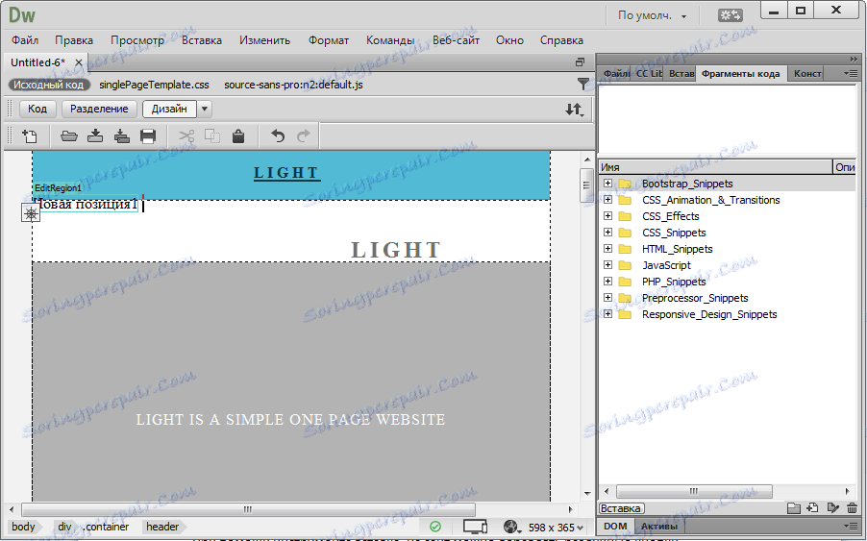Switch to Код view
The width and height of the screenshot is (867, 541).
(37, 109)
